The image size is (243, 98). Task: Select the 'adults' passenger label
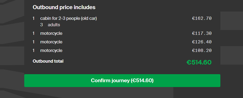pyautogui.click(x=54, y=25)
